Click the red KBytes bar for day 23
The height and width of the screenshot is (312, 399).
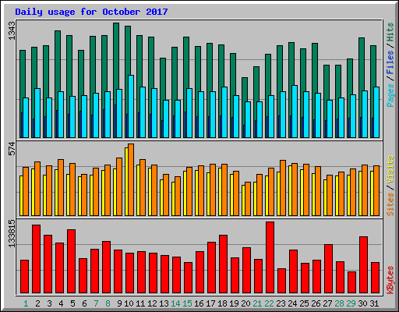coord(281,281)
